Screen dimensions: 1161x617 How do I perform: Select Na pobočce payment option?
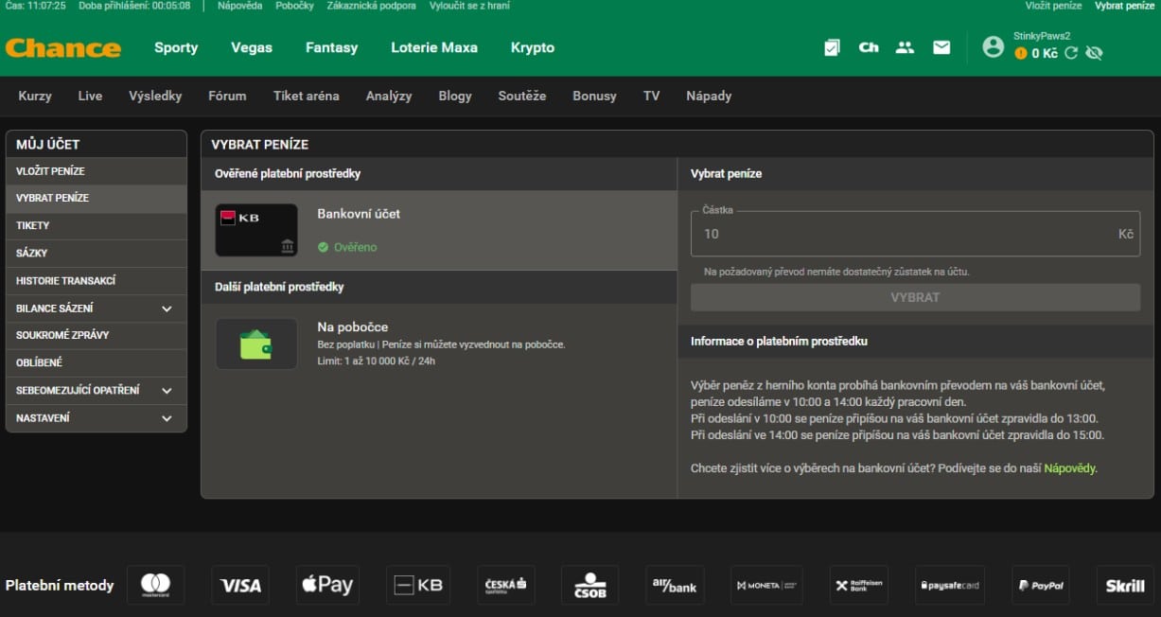[439, 344]
